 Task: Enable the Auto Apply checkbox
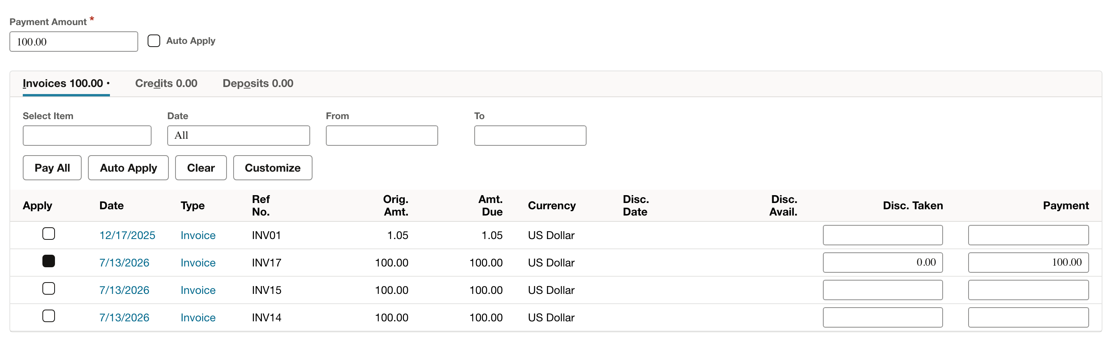click(x=154, y=41)
